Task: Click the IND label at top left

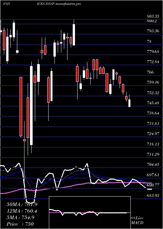Action: [x=7, y=4]
